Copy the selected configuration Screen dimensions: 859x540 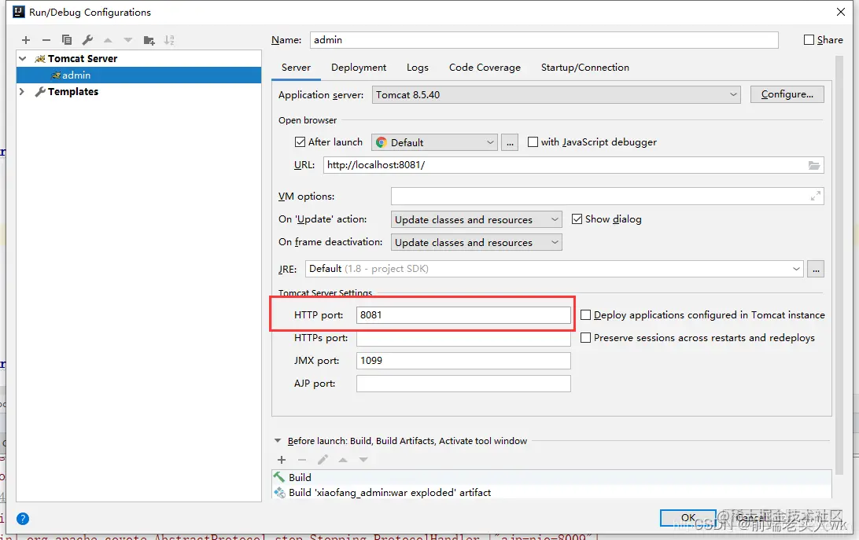(x=67, y=40)
